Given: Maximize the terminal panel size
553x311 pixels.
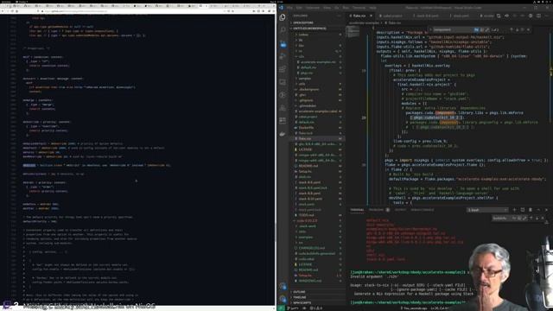Looking at the screenshot, I should pyautogui.click(x=538, y=210).
